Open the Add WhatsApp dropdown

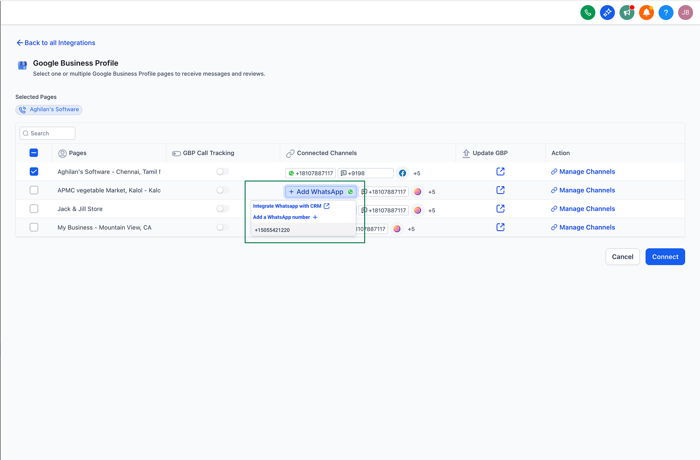320,191
